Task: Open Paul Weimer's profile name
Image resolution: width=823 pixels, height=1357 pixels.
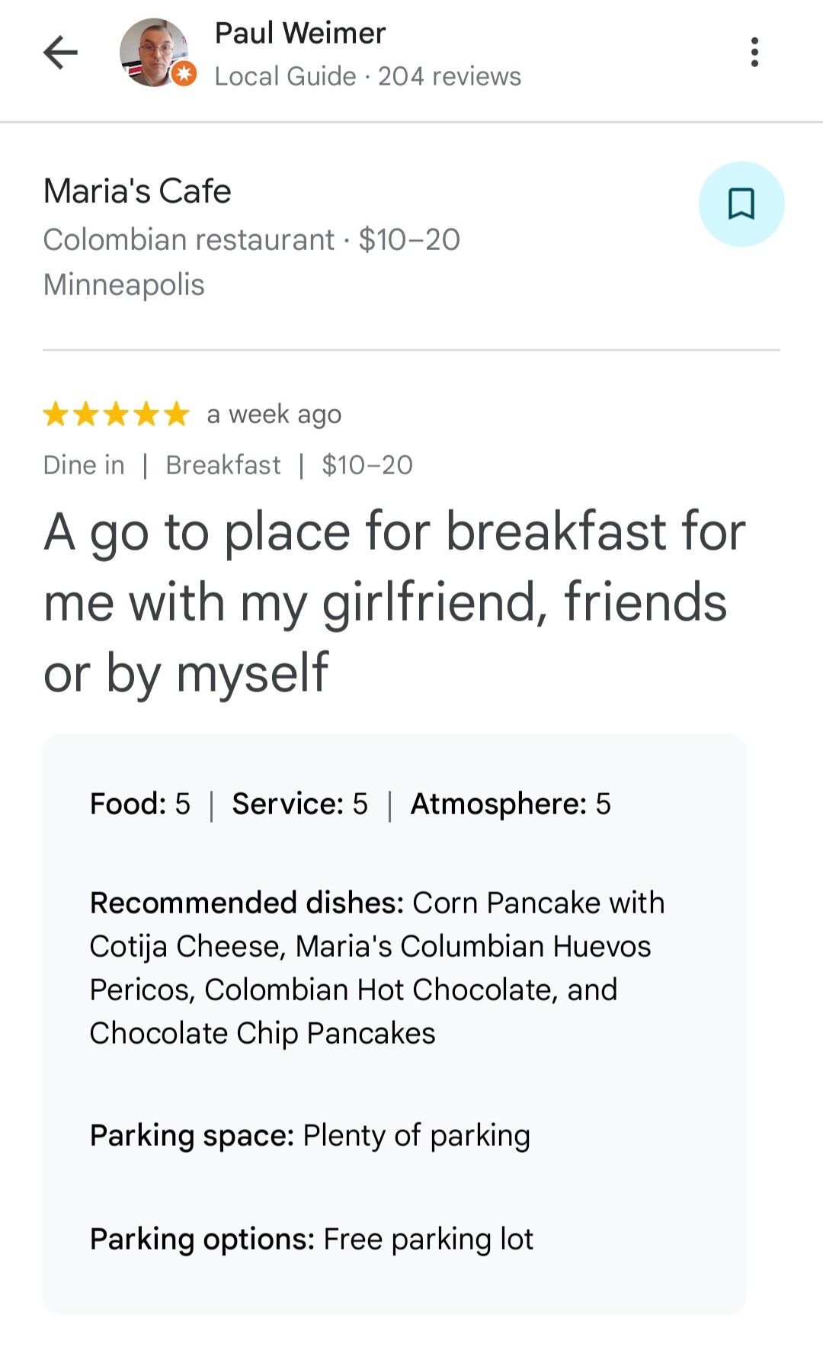Action: (x=299, y=34)
